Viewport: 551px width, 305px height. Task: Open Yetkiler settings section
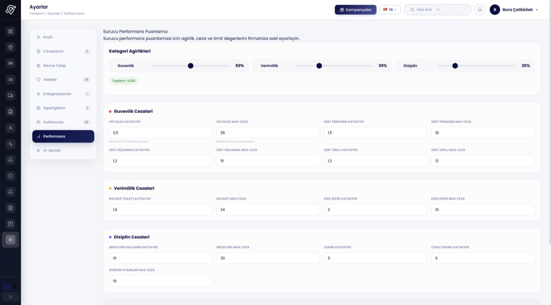pos(63,80)
